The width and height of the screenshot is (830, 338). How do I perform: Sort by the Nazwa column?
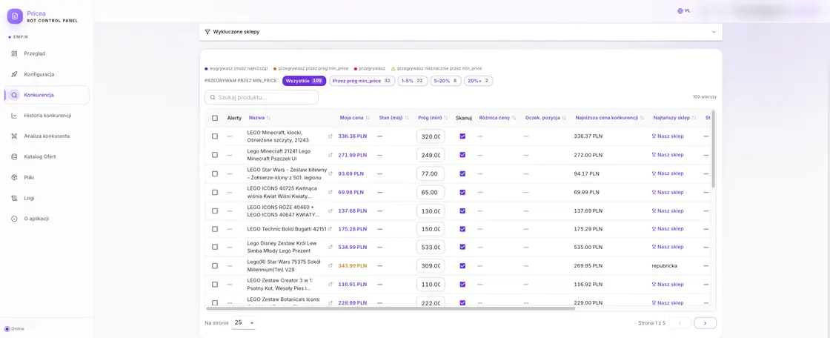259,118
